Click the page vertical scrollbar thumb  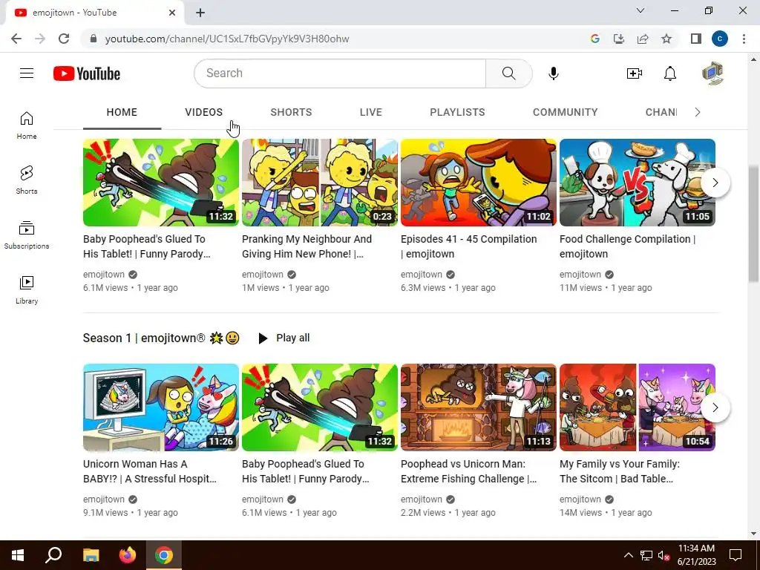coord(754,223)
